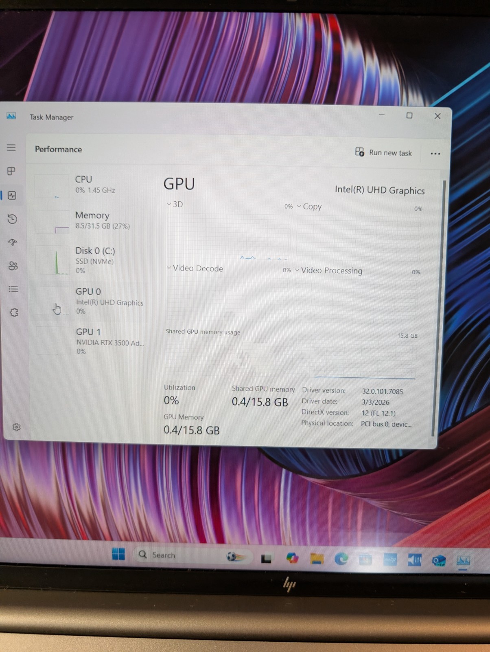Open the three-dot more options menu
The width and height of the screenshot is (490, 652).
[435, 154]
